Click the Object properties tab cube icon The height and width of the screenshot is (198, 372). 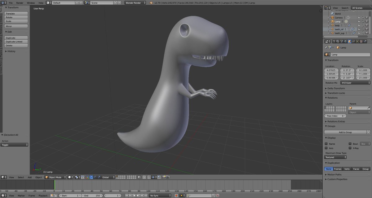point(349,41)
